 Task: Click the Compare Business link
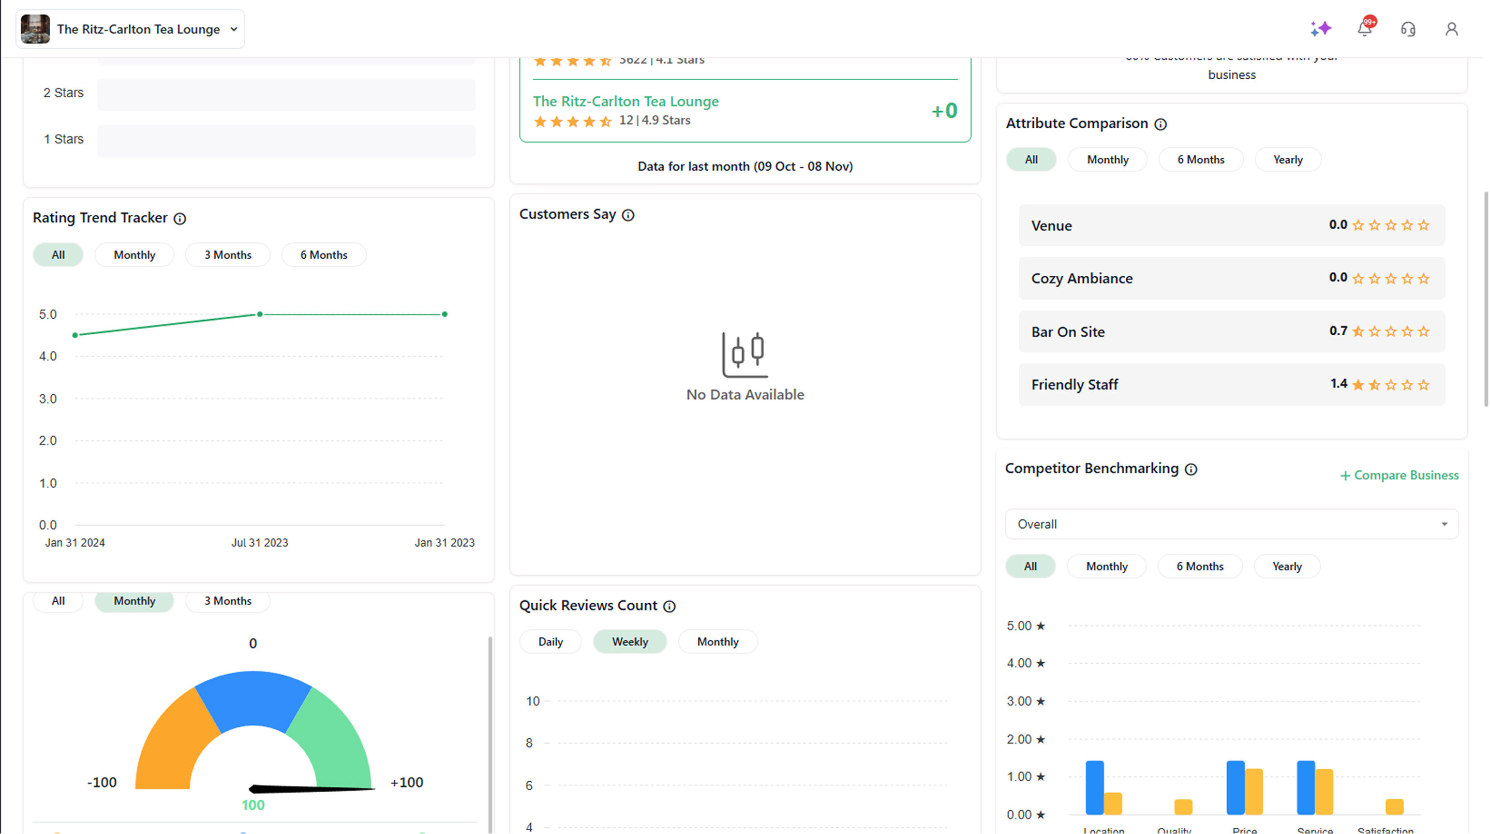(x=1399, y=475)
